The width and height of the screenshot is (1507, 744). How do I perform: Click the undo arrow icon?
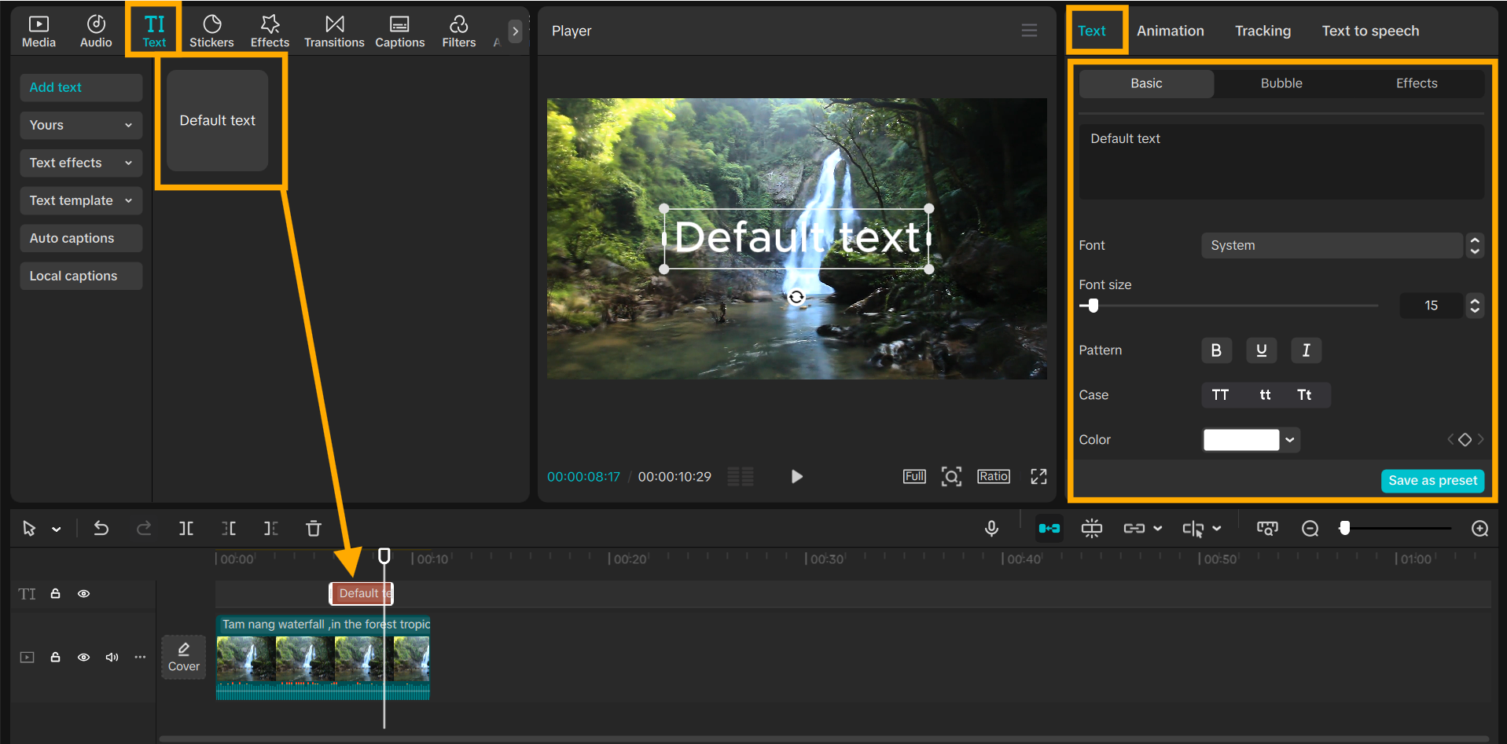[101, 529]
